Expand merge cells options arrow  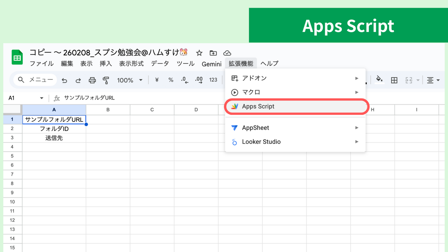click(x=418, y=80)
